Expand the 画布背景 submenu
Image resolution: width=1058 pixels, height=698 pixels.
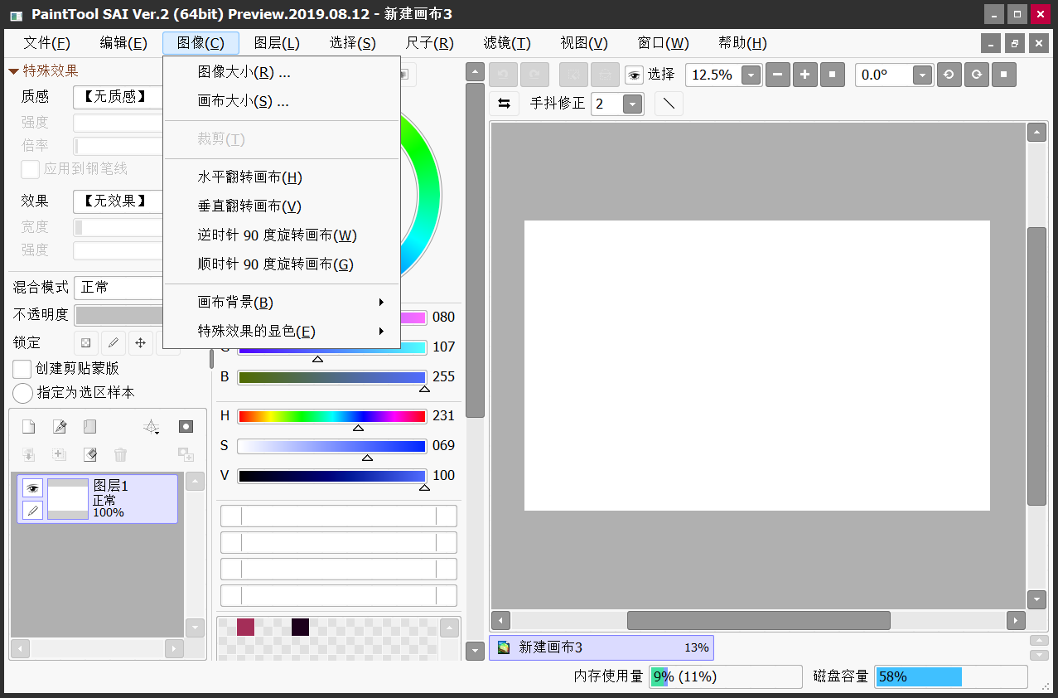(x=282, y=303)
